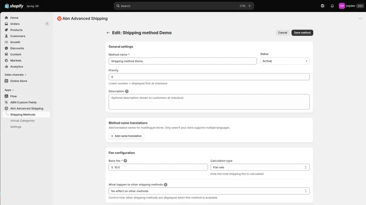The image size is (366, 205).
Task: Click the Cancel button
Action: click(x=282, y=33)
